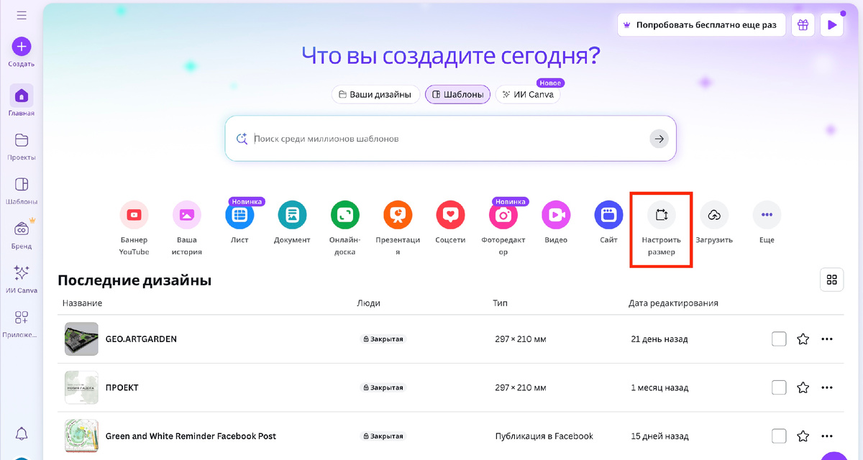863x460 pixels.
Task: Select the Соцсети design type
Action: click(x=450, y=223)
